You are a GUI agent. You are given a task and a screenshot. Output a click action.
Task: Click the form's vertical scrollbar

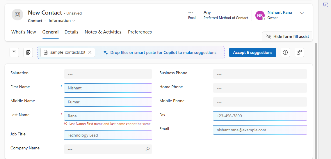[x=316, y=99]
